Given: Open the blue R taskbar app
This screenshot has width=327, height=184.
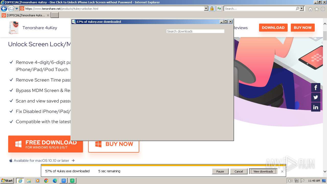Looking at the screenshot, I should 64,181.
